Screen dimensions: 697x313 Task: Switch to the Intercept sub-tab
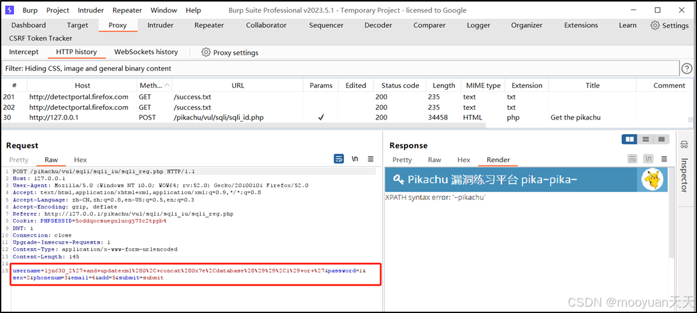click(x=24, y=52)
